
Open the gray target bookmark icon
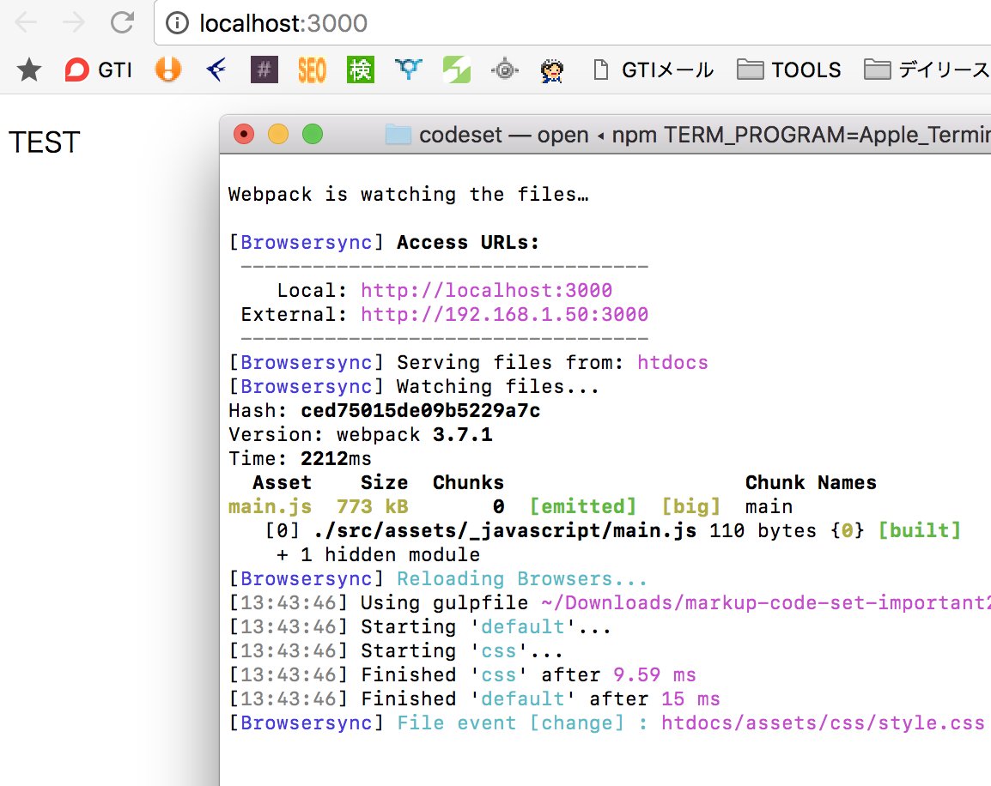[504, 70]
